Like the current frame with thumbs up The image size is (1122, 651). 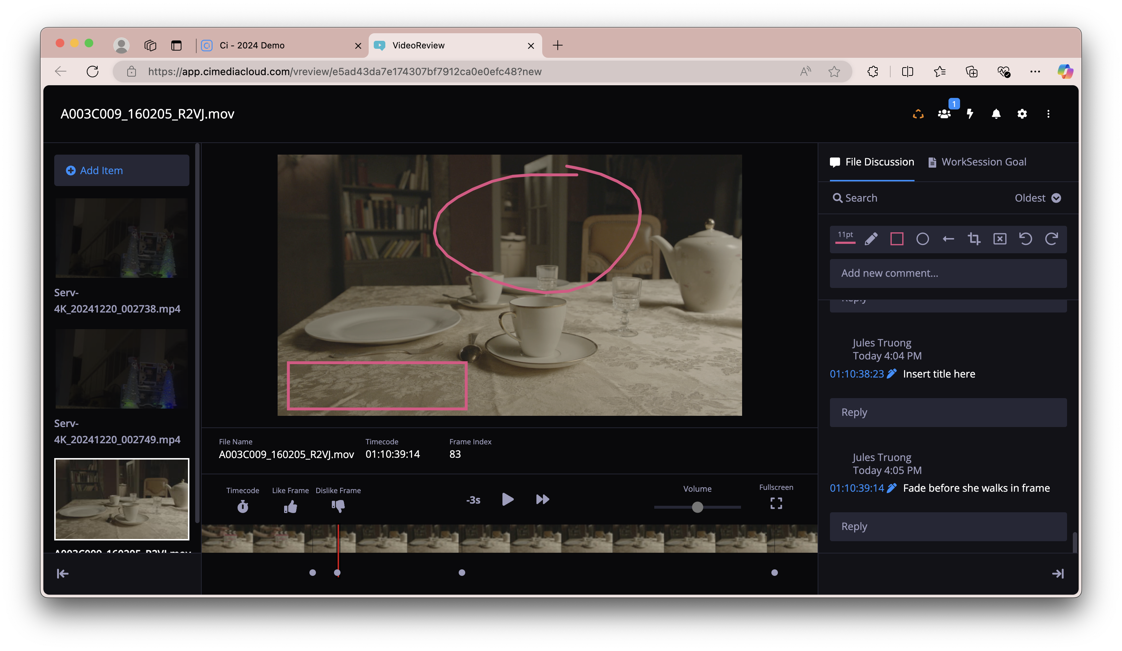click(290, 506)
